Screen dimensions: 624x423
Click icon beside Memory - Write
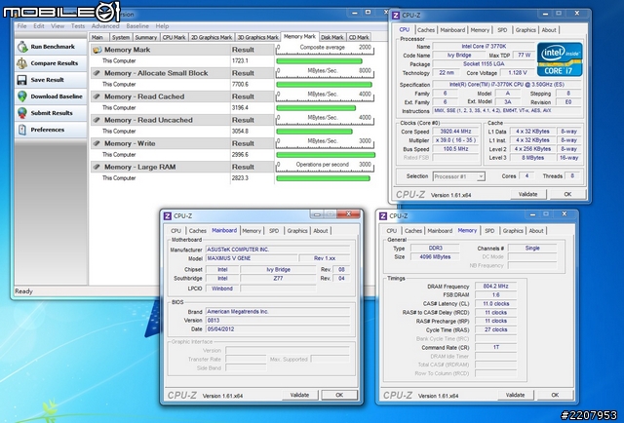pyautogui.click(x=97, y=143)
